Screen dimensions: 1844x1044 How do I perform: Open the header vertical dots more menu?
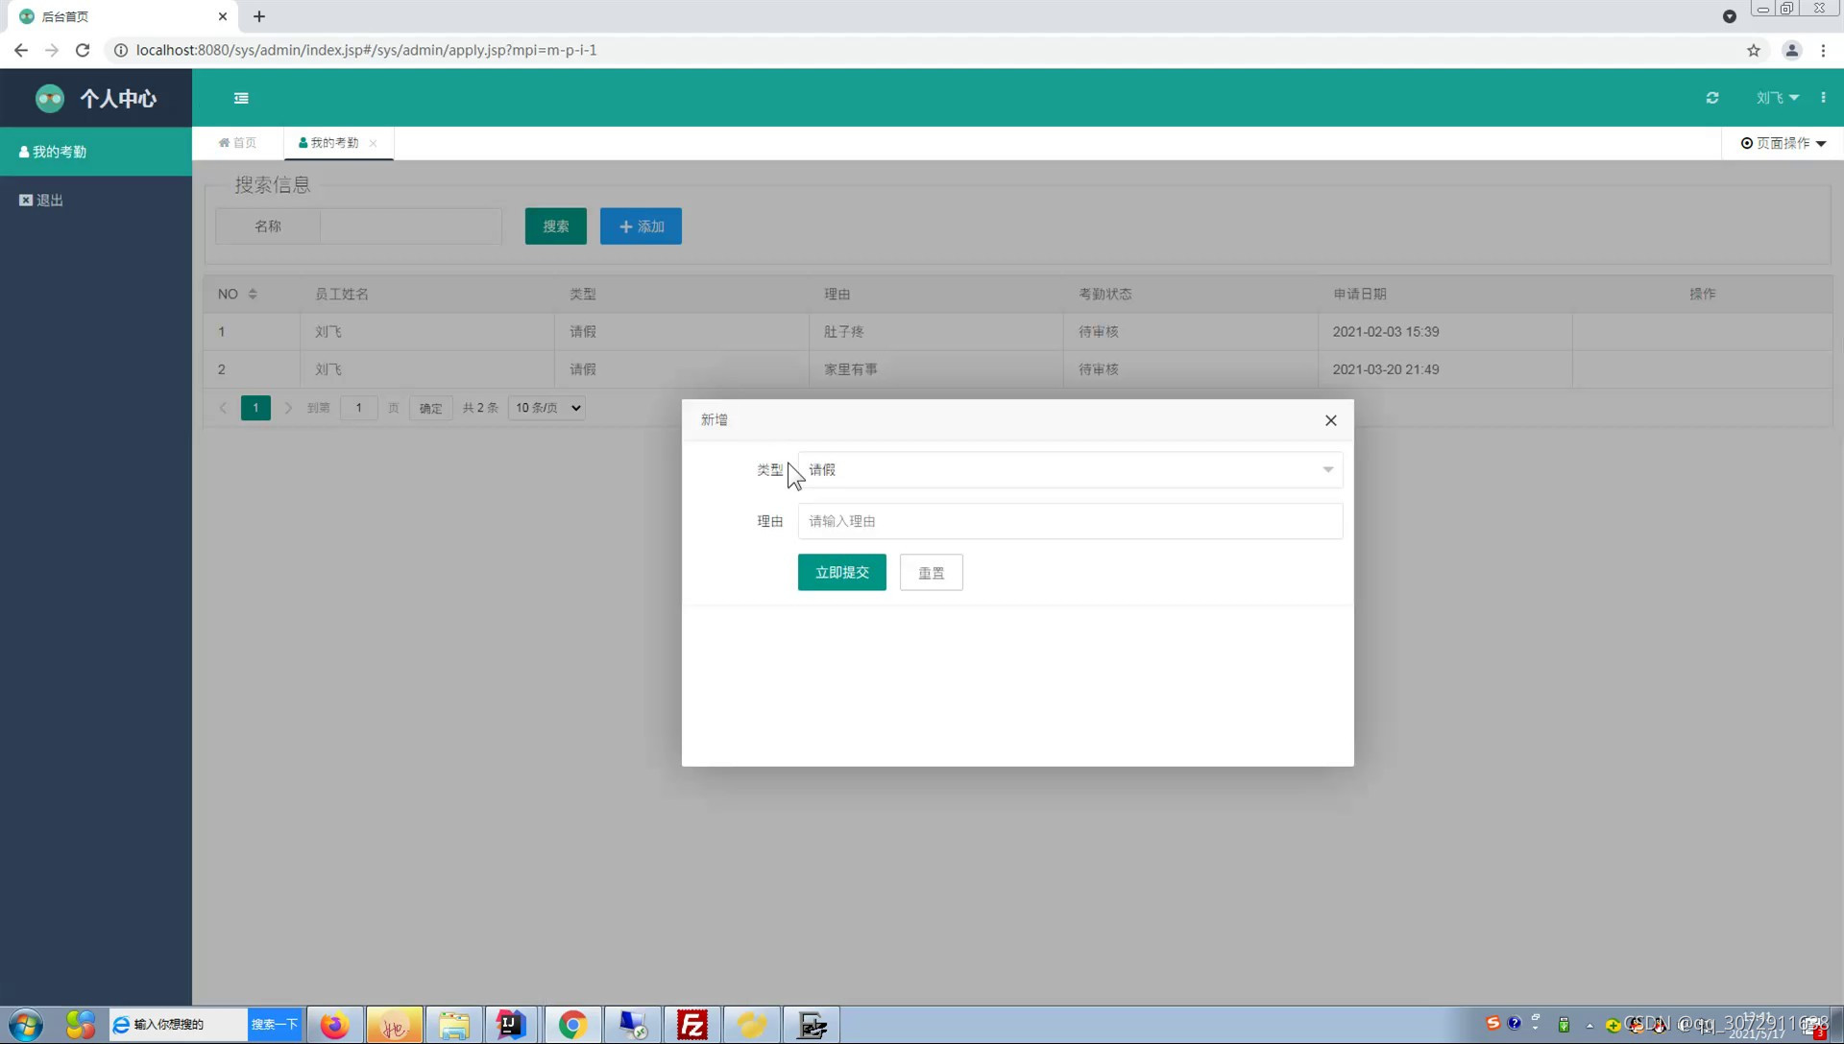(1823, 98)
